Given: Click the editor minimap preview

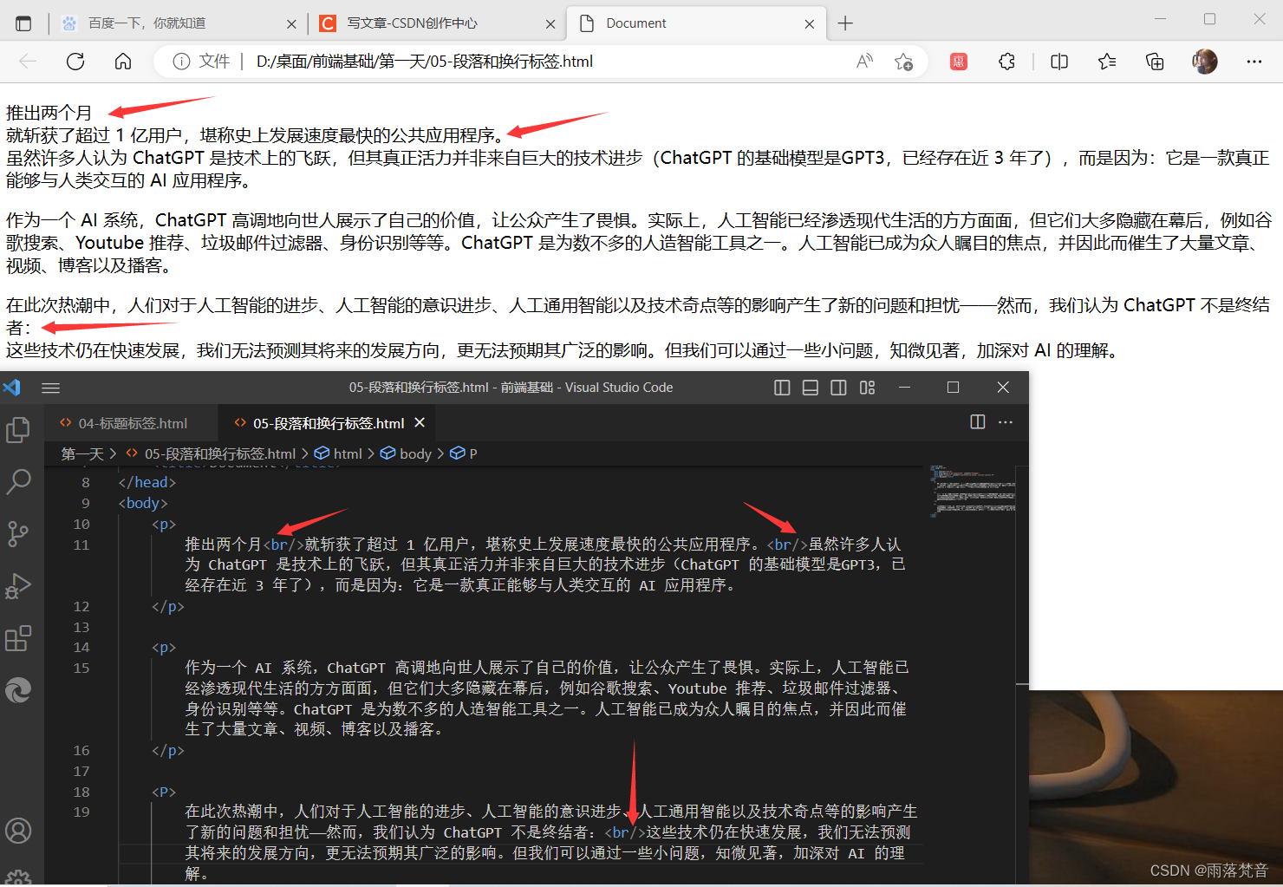Looking at the screenshot, I should (x=972, y=491).
